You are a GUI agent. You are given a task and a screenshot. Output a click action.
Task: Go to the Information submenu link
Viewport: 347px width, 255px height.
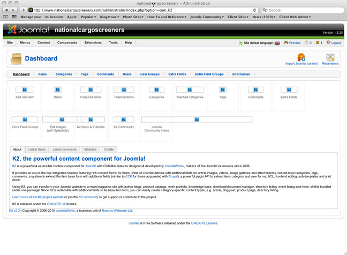[241, 74]
